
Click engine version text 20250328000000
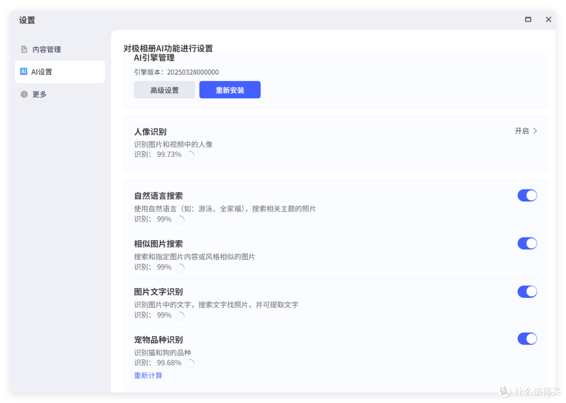coord(193,72)
